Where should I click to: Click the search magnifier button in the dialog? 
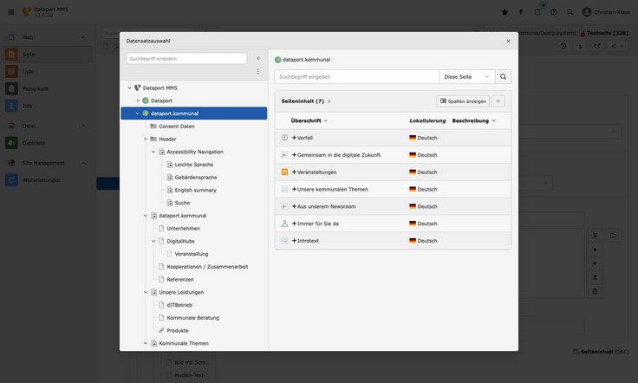[x=503, y=76]
